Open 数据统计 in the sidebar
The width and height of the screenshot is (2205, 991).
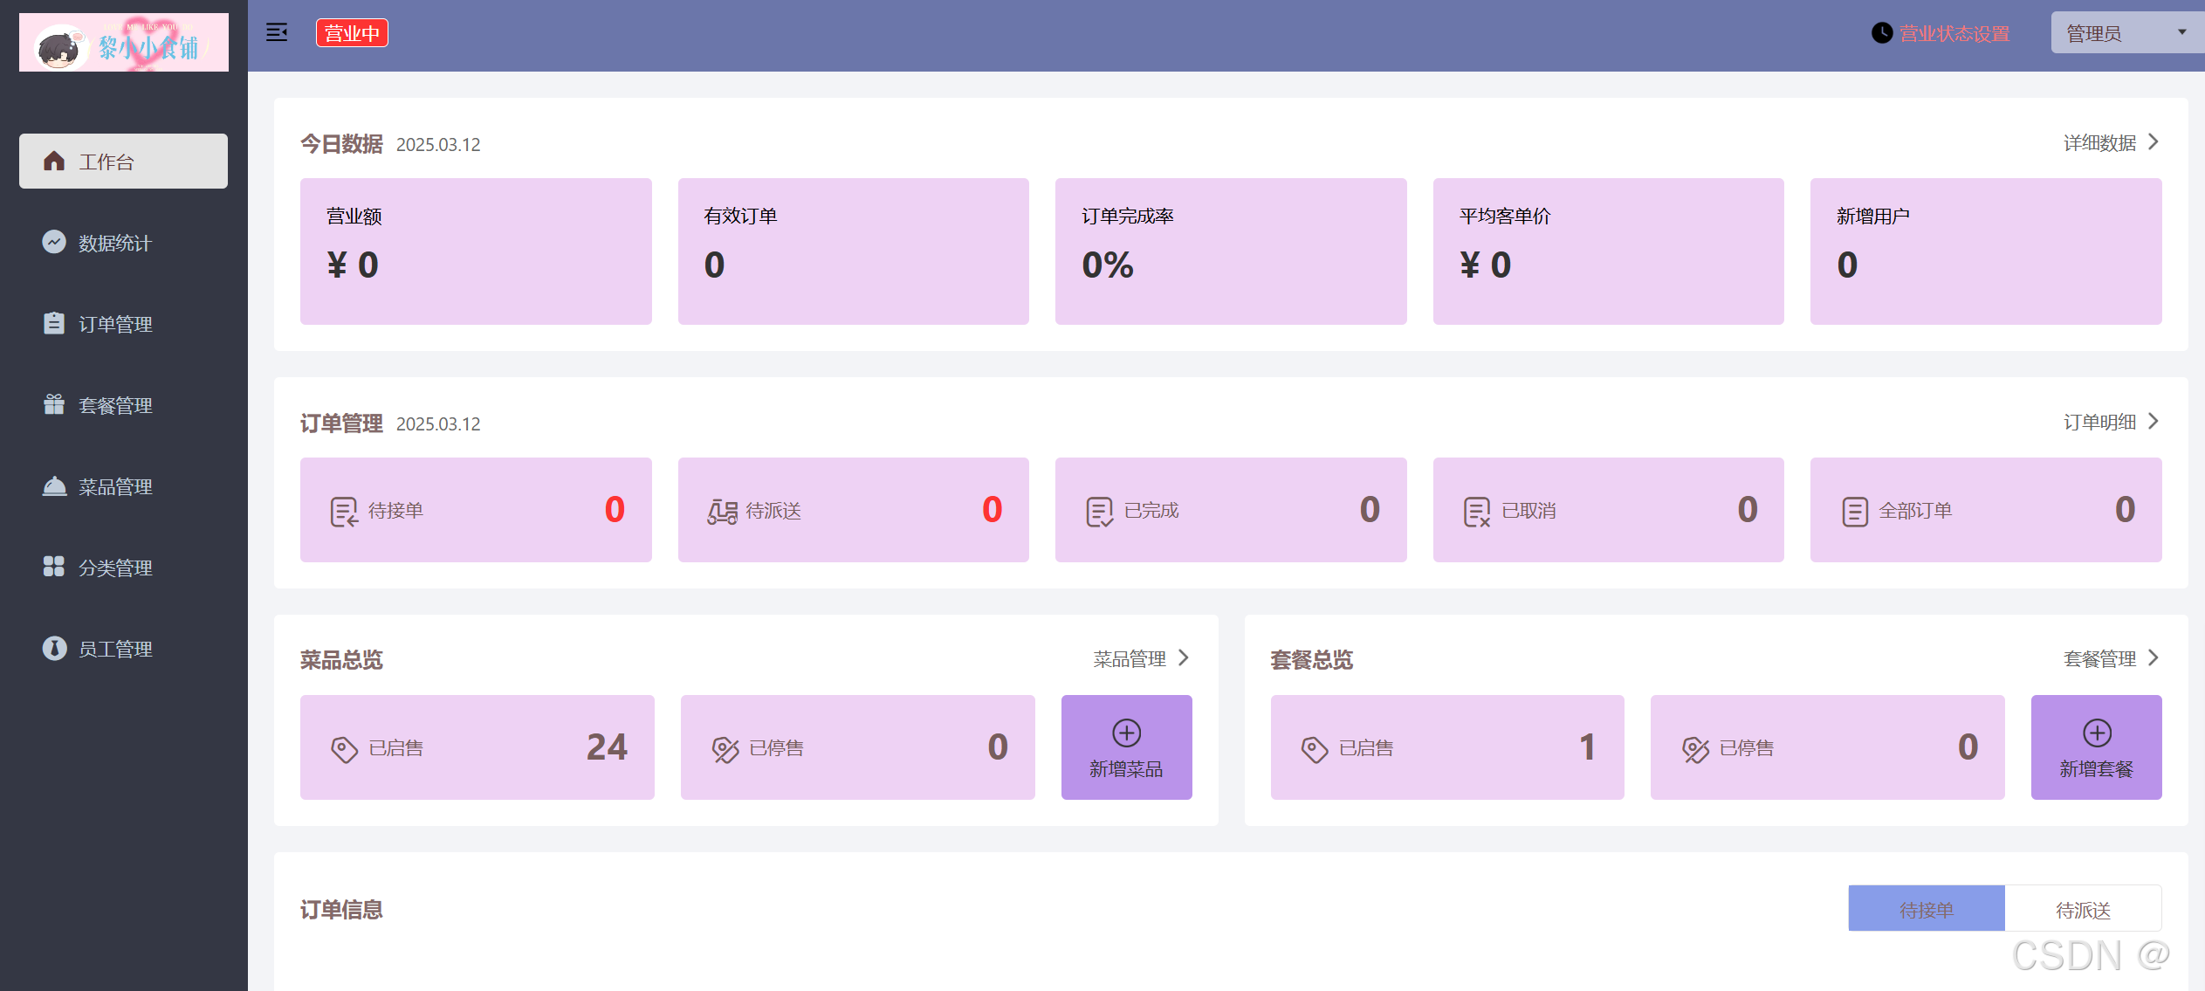tap(123, 242)
